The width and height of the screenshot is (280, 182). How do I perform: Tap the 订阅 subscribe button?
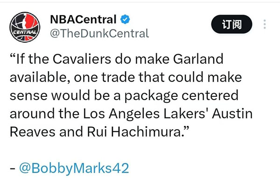click(x=231, y=24)
